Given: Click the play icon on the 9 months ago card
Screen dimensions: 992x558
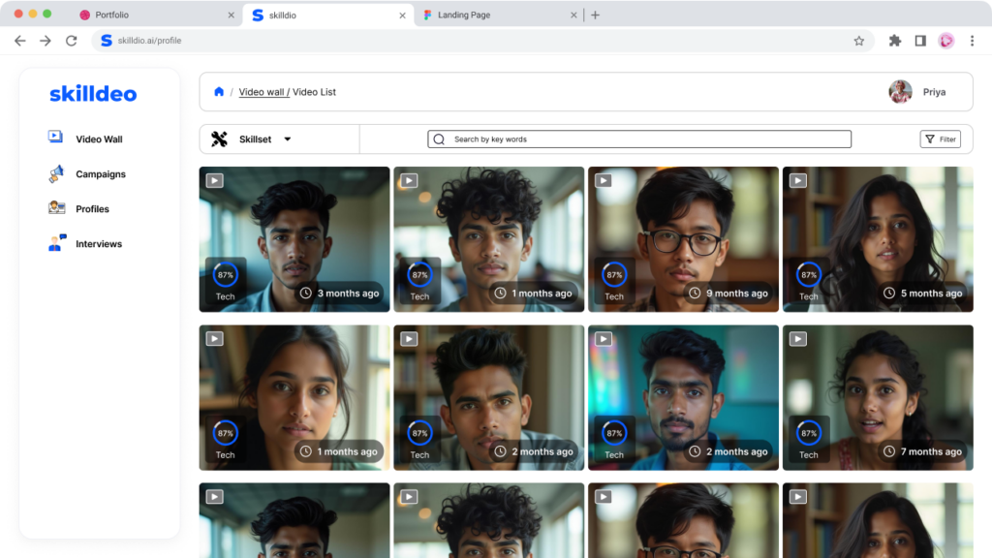Looking at the screenshot, I should (604, 181).
